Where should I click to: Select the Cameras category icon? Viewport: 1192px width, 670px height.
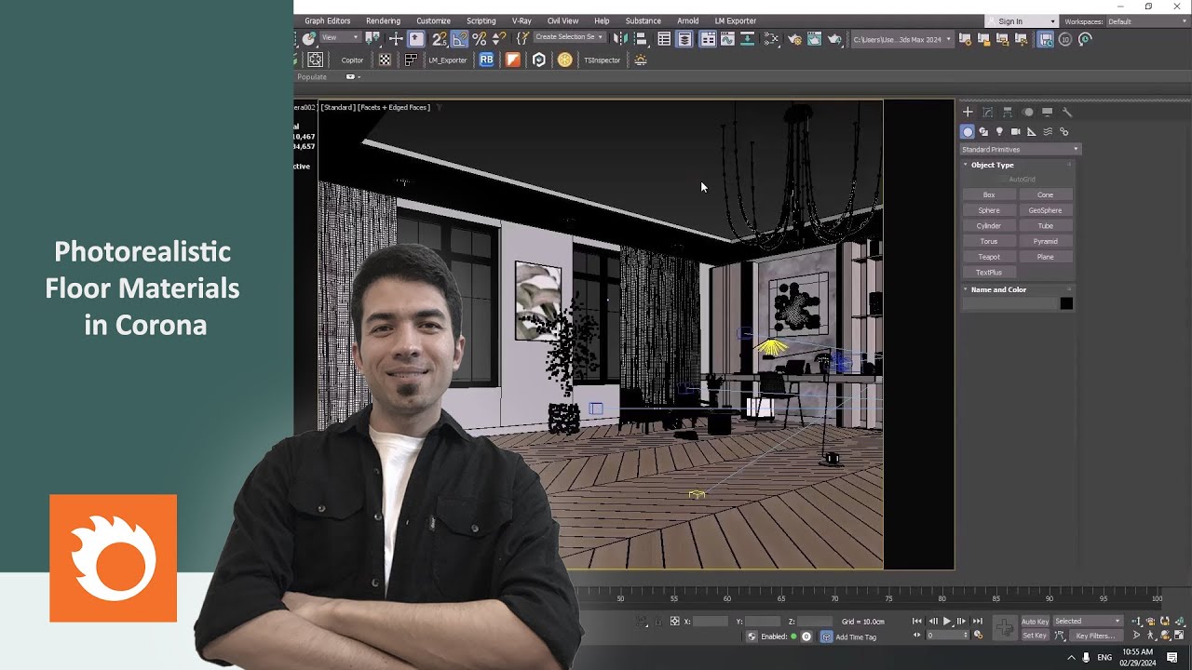point(1015,132)
